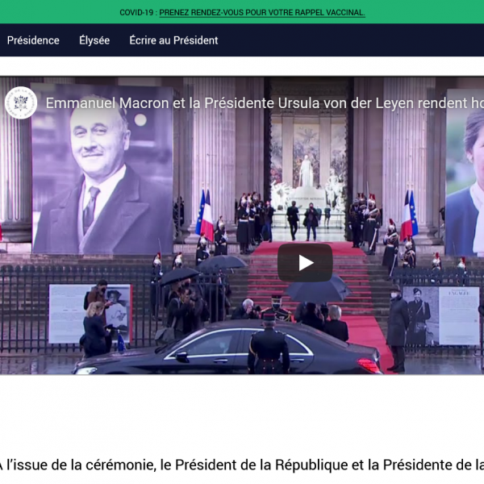The width and height of the screenshot is (484, 484).
Task: Open the COVID-19 vaccine booster appointment link
Action: click(x=262, y=13)
